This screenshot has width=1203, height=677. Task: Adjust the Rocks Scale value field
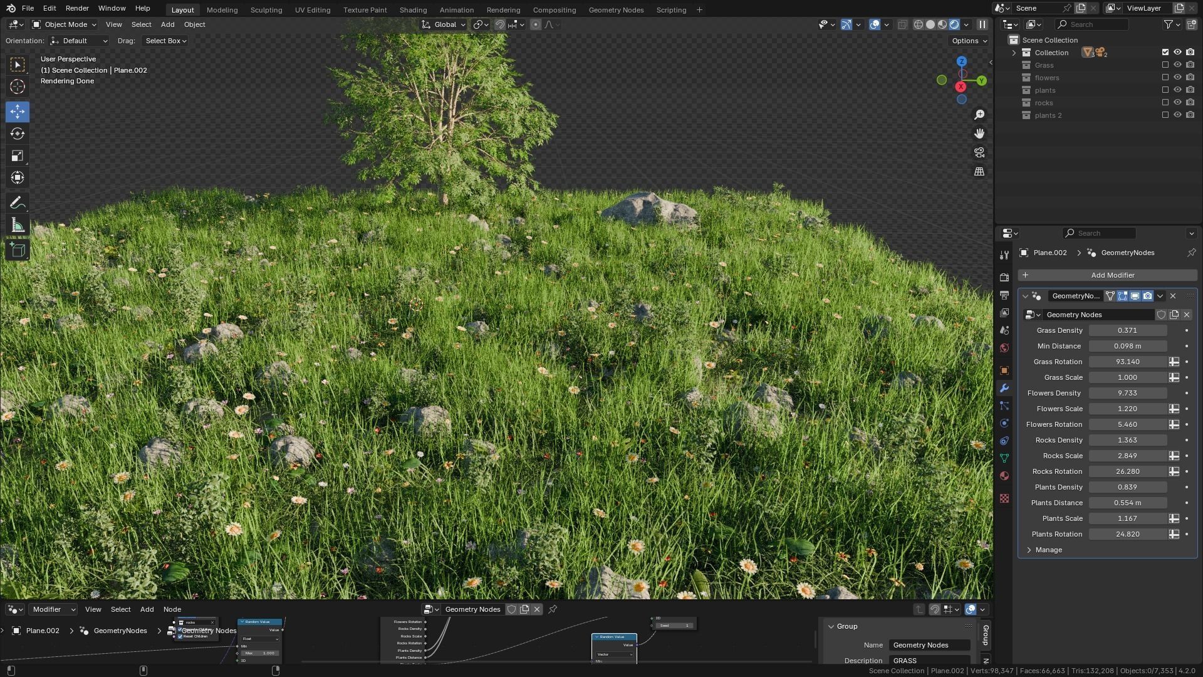[x=1127, y=456]
